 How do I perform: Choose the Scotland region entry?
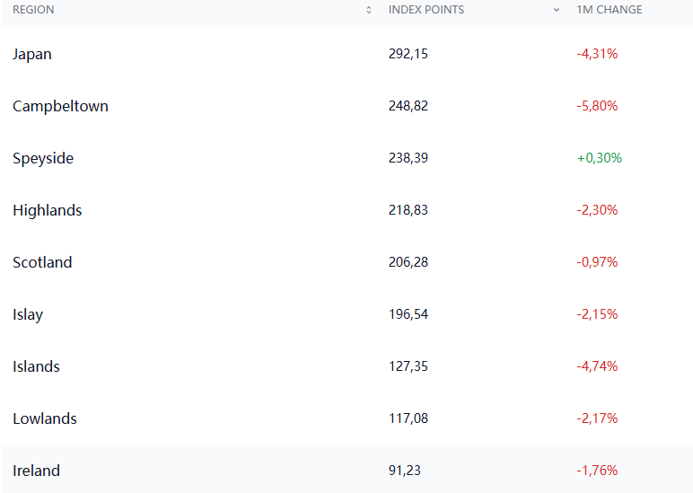(42, 262)
